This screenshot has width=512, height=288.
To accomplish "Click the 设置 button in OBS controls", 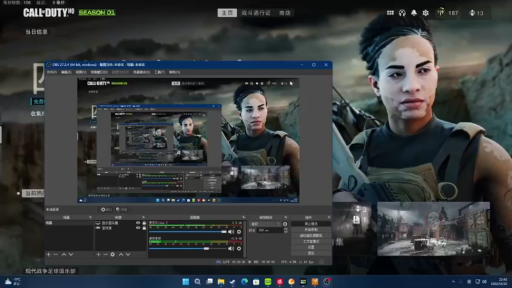I will (x=311, y=247).
